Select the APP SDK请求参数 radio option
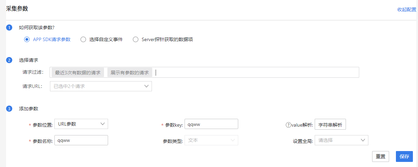The image size is (418, 167). click(x=27, y=39)
